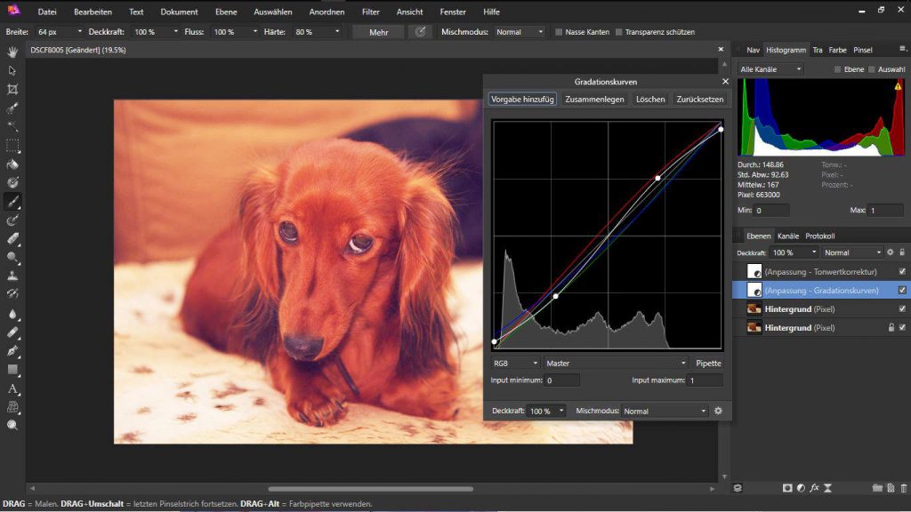Open the Filter menu
The image size is (911, 512).
pyautogui.click(x=369, y=12)
